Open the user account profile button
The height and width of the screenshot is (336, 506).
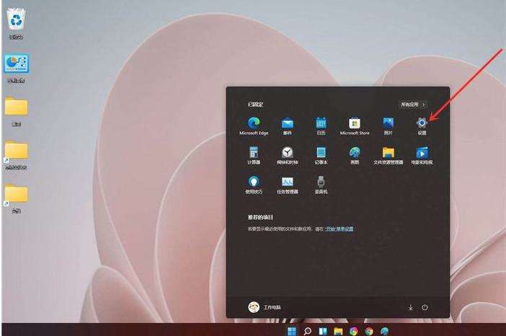pyautogui.click(x=265, y=307)
